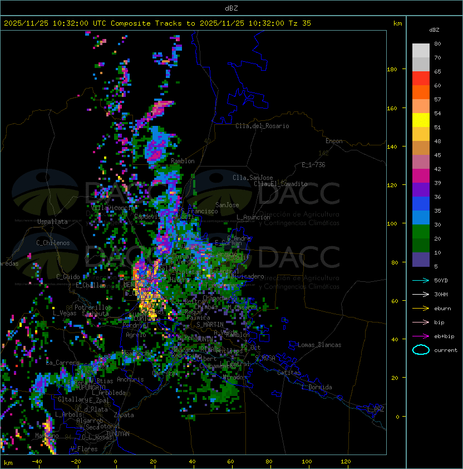The height and width of the screenshot is (469, 463).
Task: Click the cyan 50YD track arrow in legend
Action: [421, 280]
